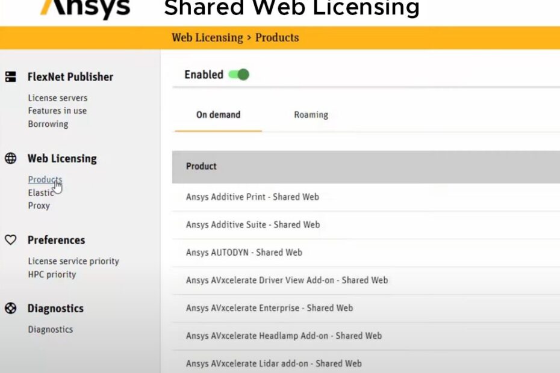This screenshot has height=373, width=560.
Task: Open the Proxy settings page
Action: (x=39, y=206)
